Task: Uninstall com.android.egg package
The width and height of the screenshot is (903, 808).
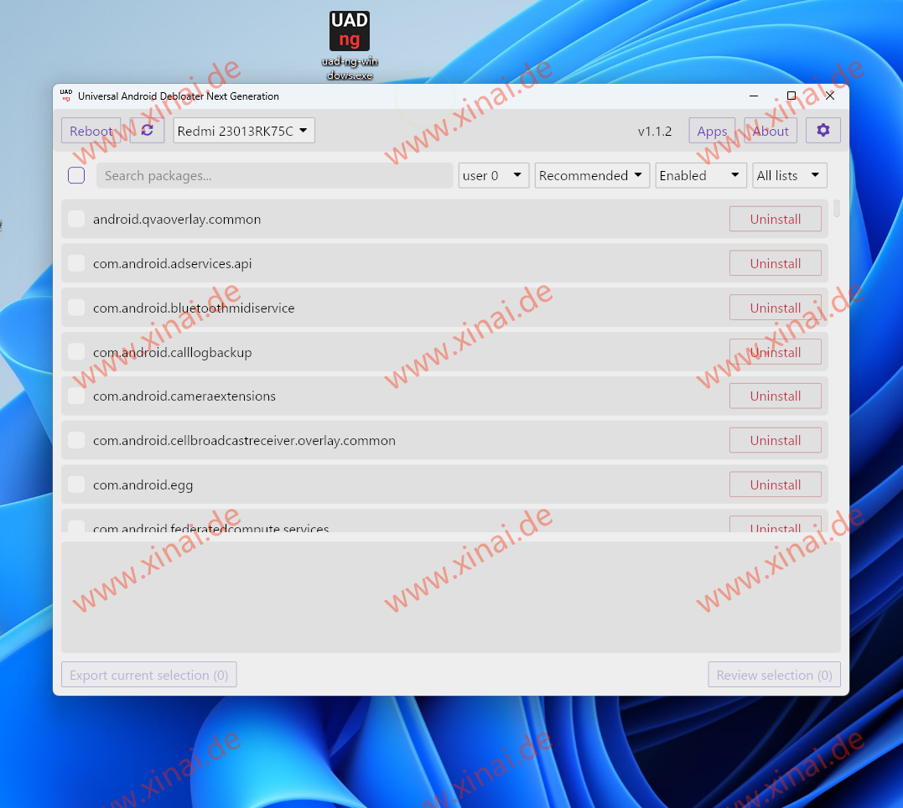Action: point(776,485)
